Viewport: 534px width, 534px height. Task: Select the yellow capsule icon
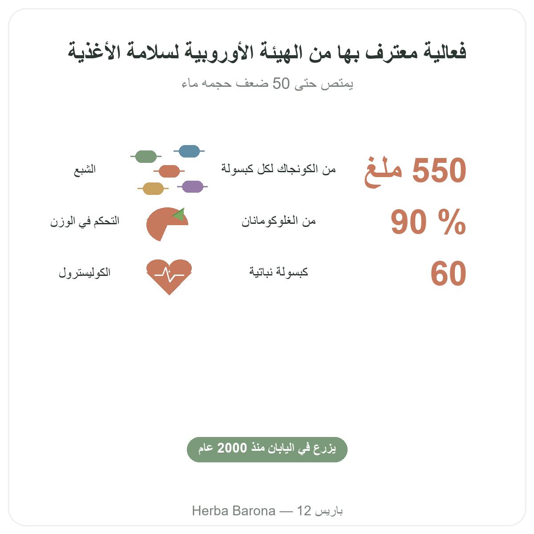pyautogui.click(x=153, y=189)
